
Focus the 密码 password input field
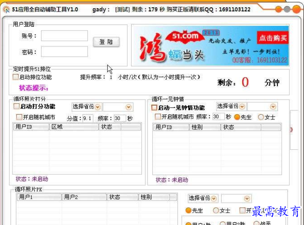(x=64, y=52)
